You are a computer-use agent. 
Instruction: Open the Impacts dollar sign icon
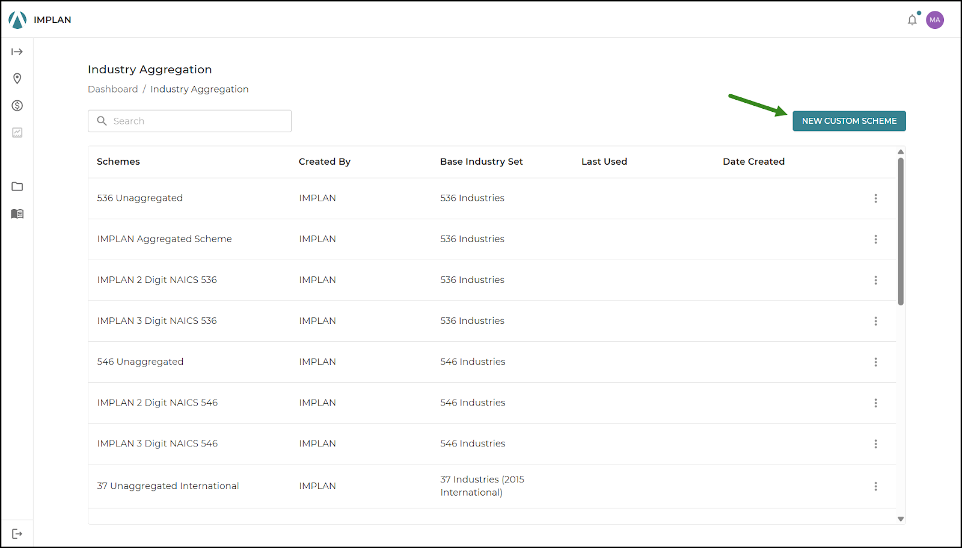click(x=17, y=106)
